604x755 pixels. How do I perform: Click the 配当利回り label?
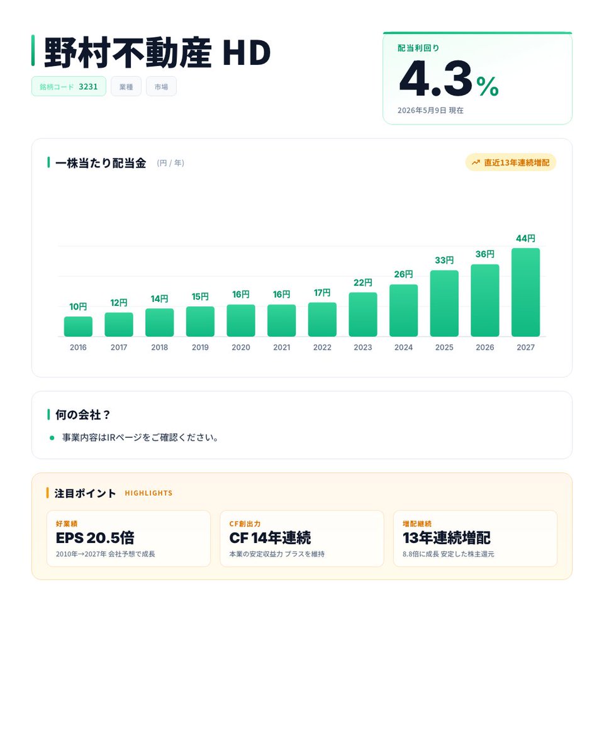418,48
